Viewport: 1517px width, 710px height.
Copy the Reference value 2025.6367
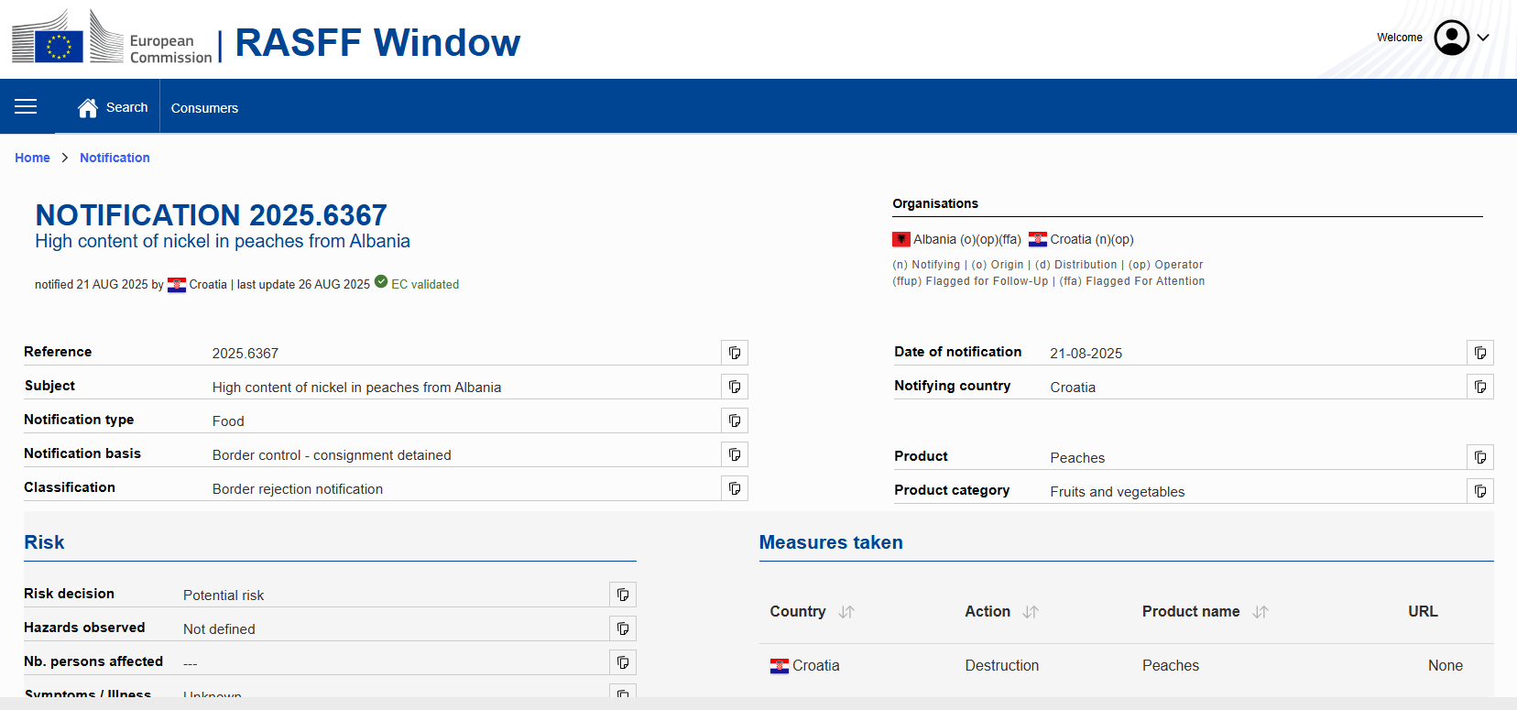point(735,353)
